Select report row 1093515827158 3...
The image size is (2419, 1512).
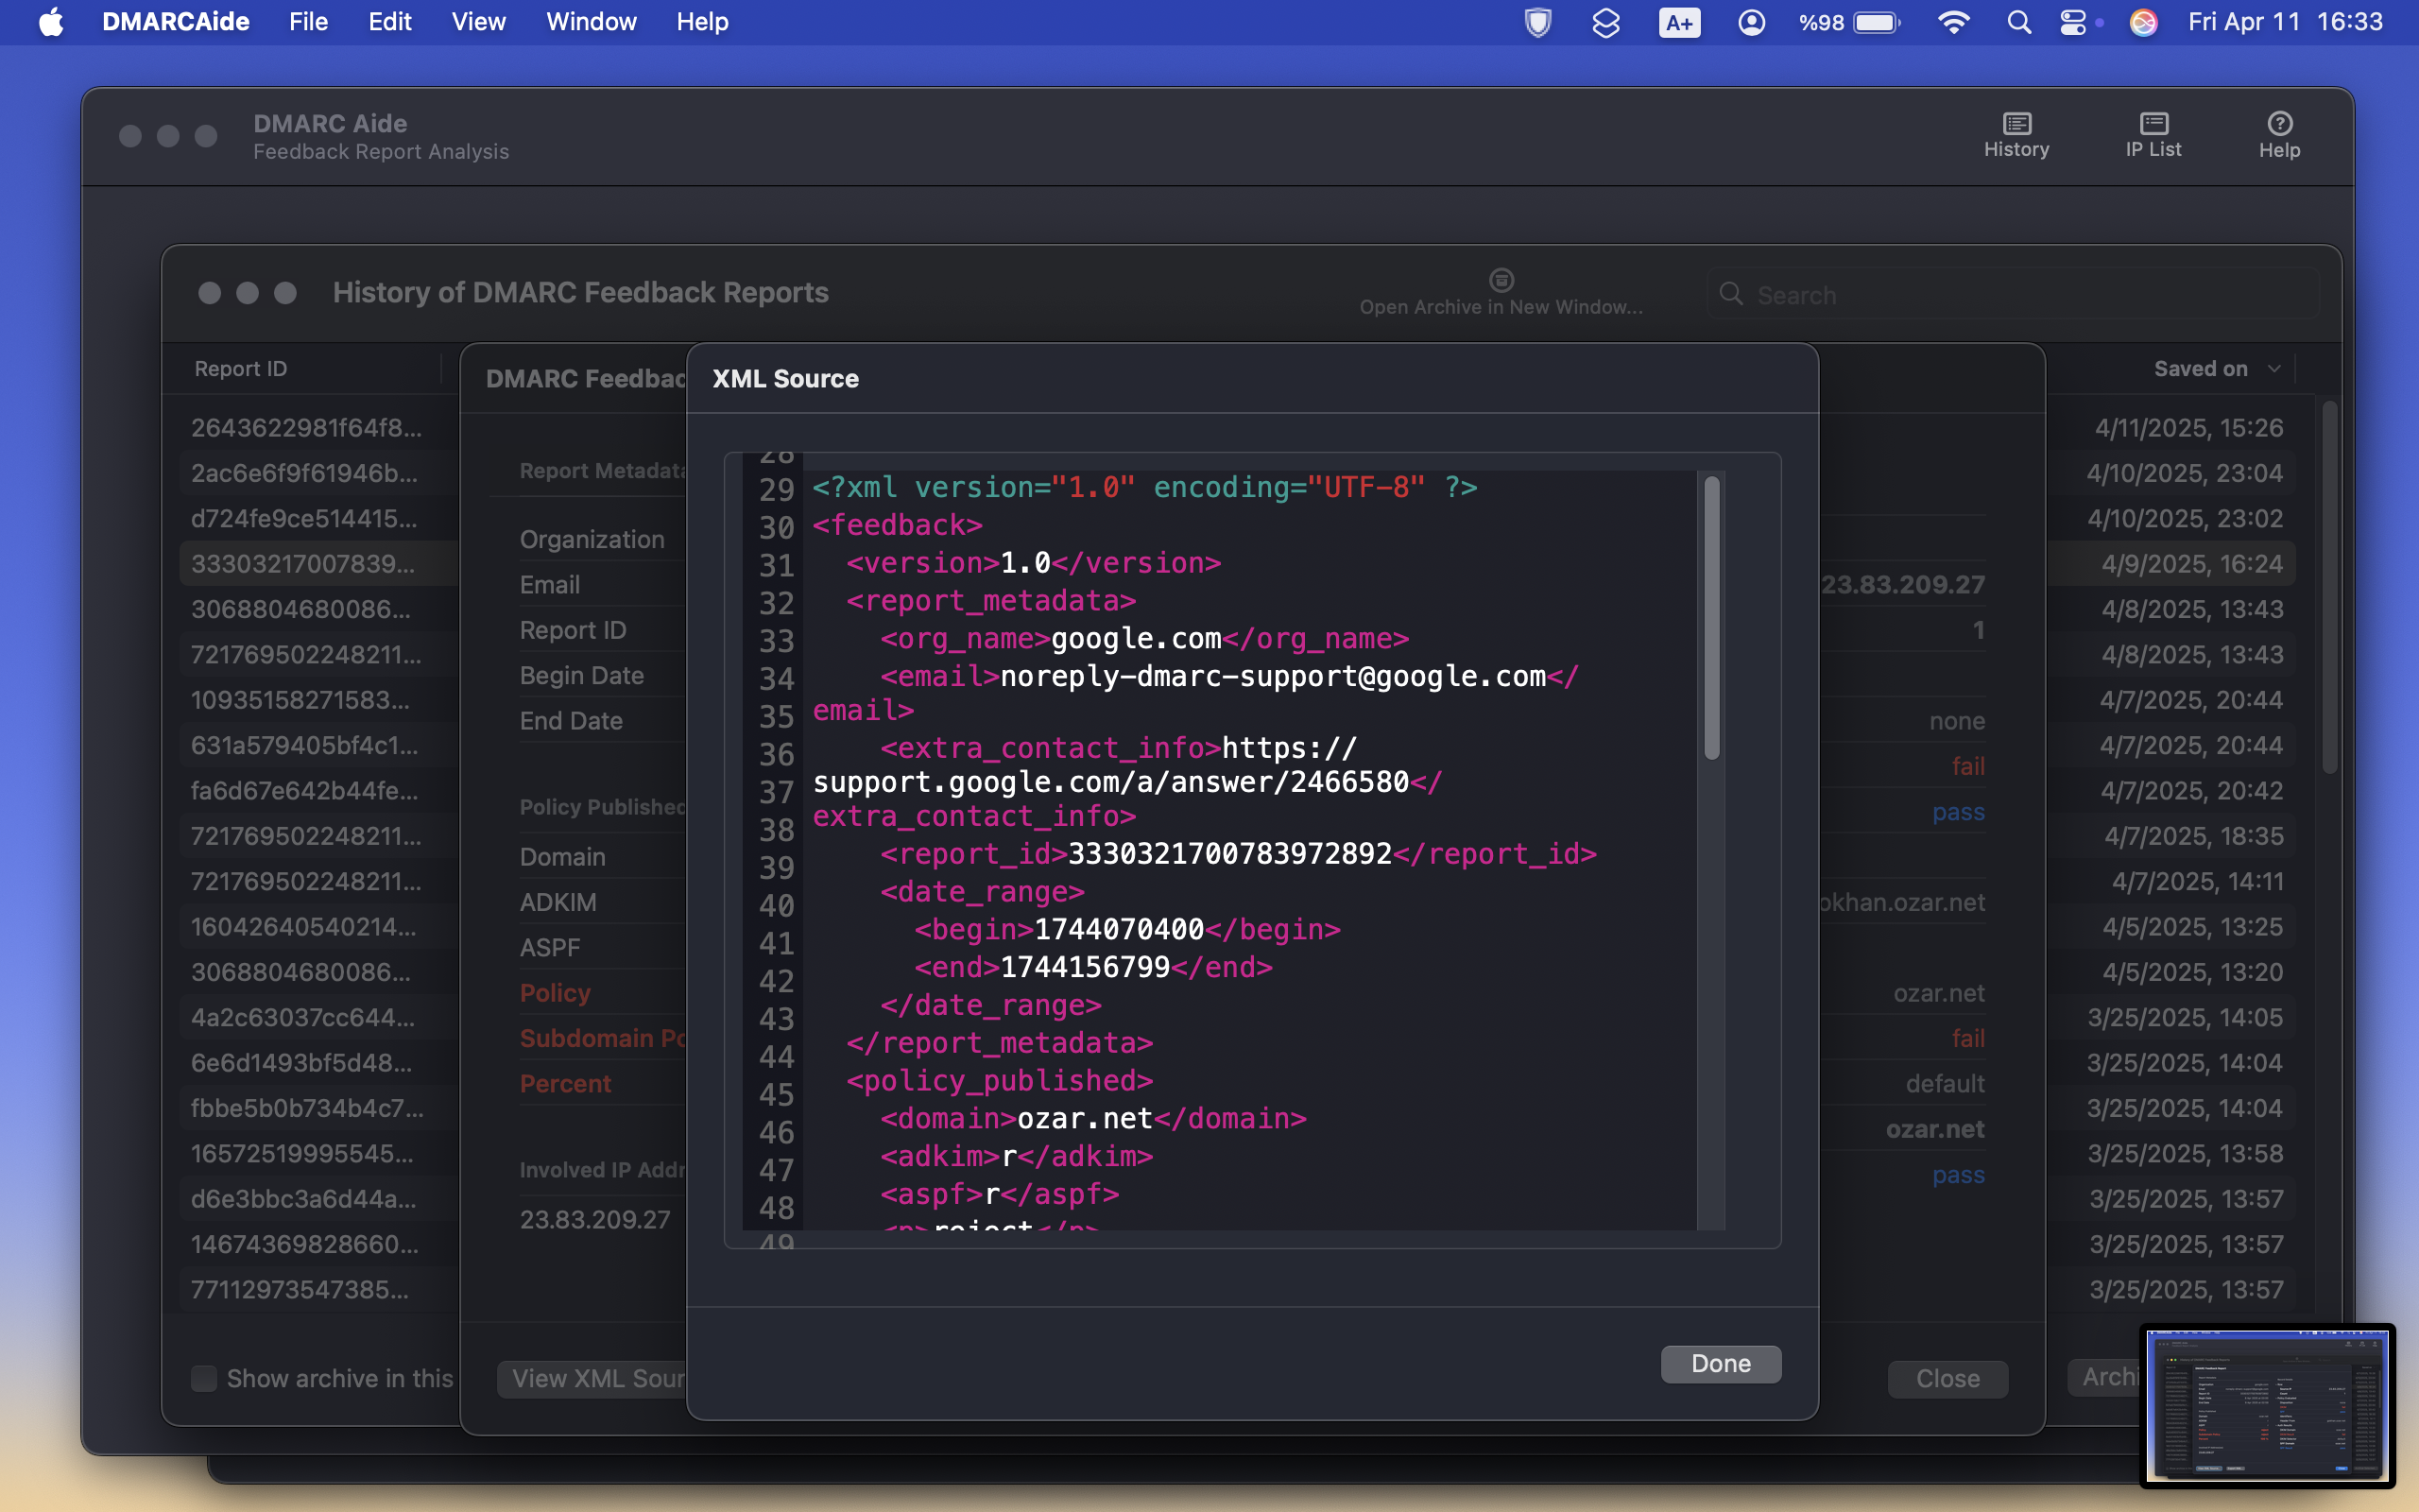pos(300,699)
